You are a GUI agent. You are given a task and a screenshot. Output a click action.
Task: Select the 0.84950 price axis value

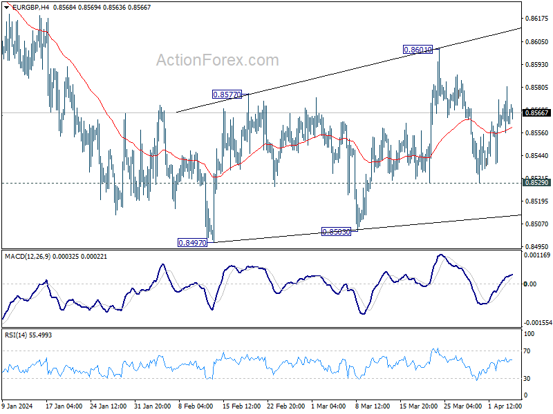537,246
